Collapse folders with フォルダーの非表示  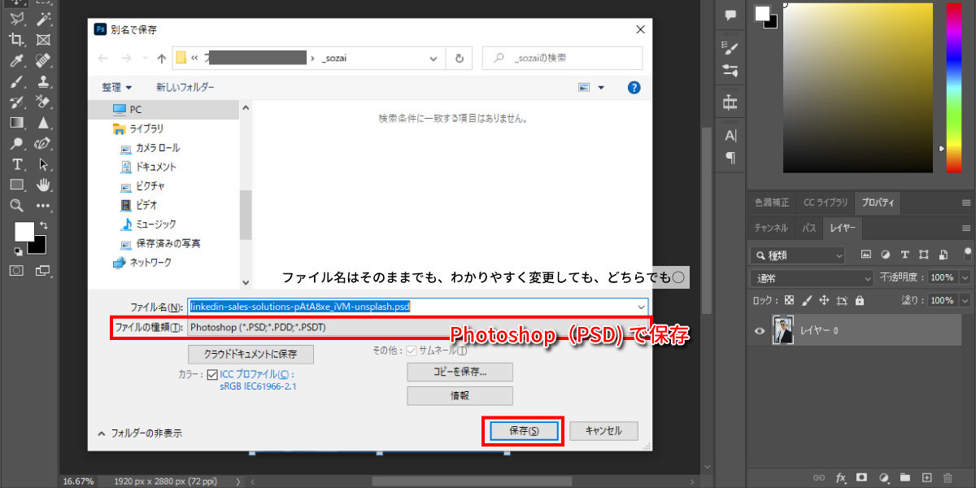point(140,434)
